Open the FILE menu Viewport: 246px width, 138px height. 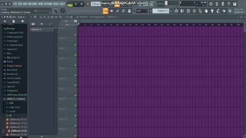(x=15, y=4)
